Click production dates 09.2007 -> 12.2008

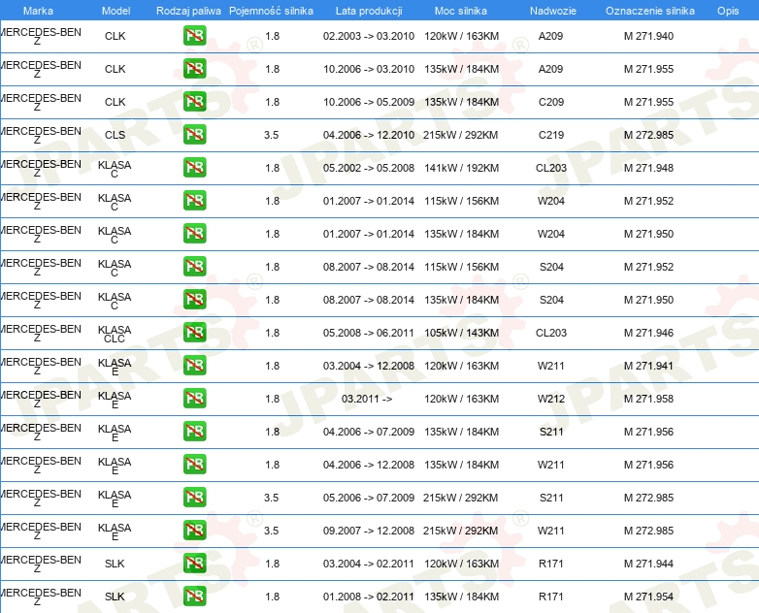[369, 531]
